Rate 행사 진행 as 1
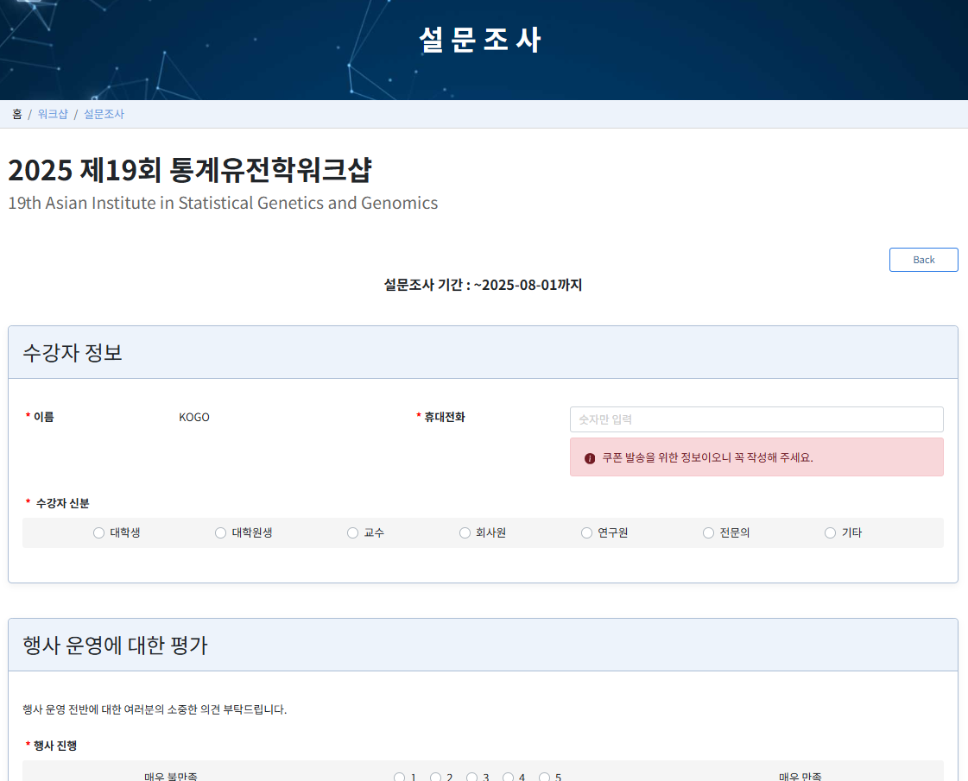Viewport: 968px width, 781px height. coord(400,778)
